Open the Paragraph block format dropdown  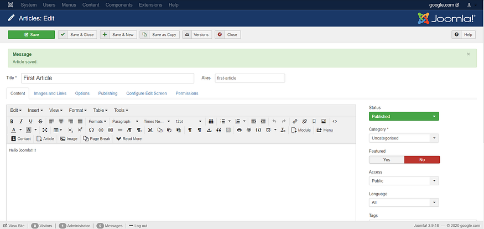coord(126,121)
